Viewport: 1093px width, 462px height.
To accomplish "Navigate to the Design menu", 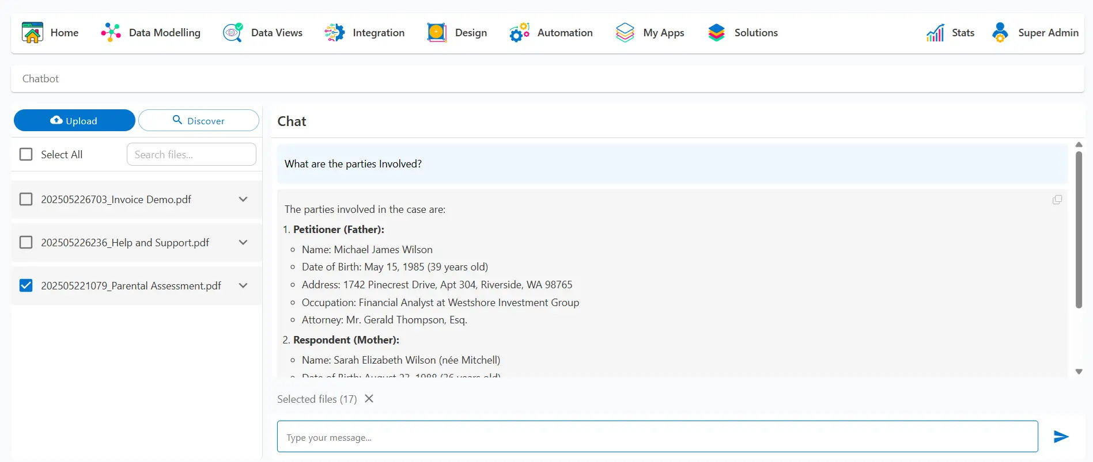I will click(471, 33).
